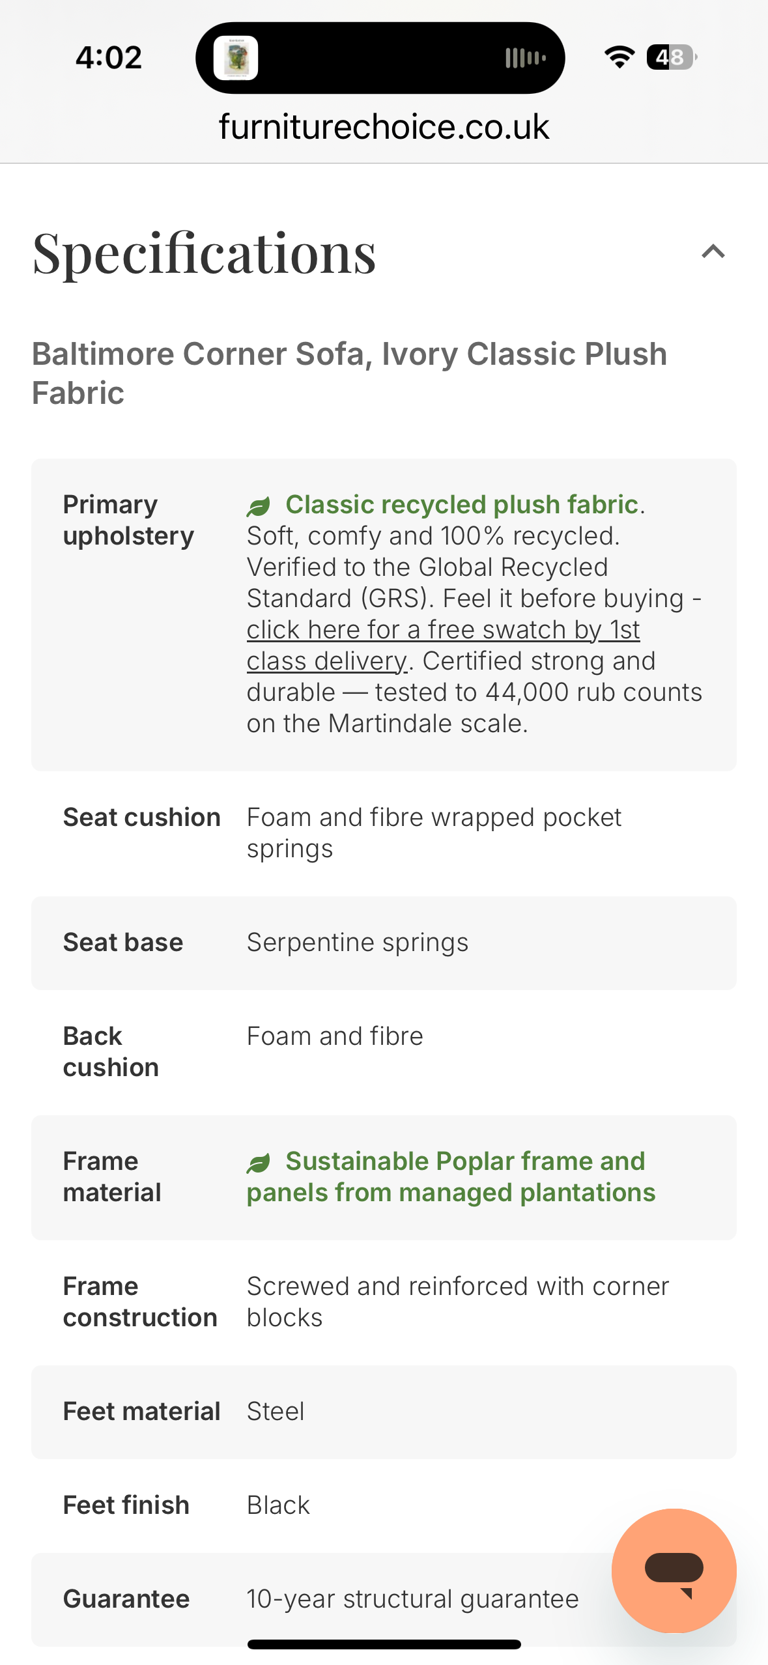
Task: Tap the 4:02 clock in status bar
Action: click(109, 57)
